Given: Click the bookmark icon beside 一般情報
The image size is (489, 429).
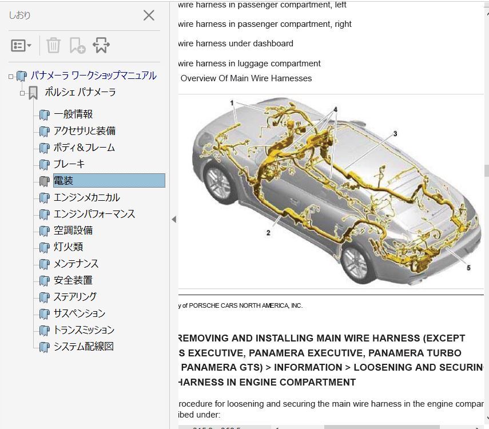Looking at the screenshot, I should pyautogui.click(x=44, y=115).
